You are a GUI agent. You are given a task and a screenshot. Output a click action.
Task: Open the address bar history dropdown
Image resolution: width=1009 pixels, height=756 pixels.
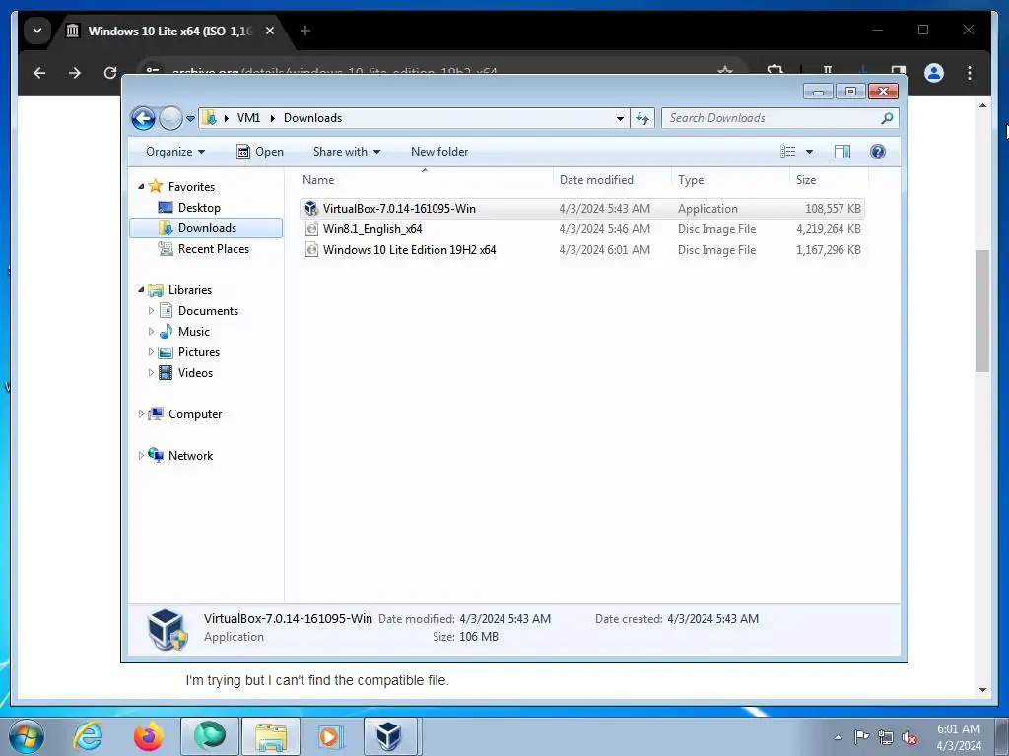(x=620, y=118)
